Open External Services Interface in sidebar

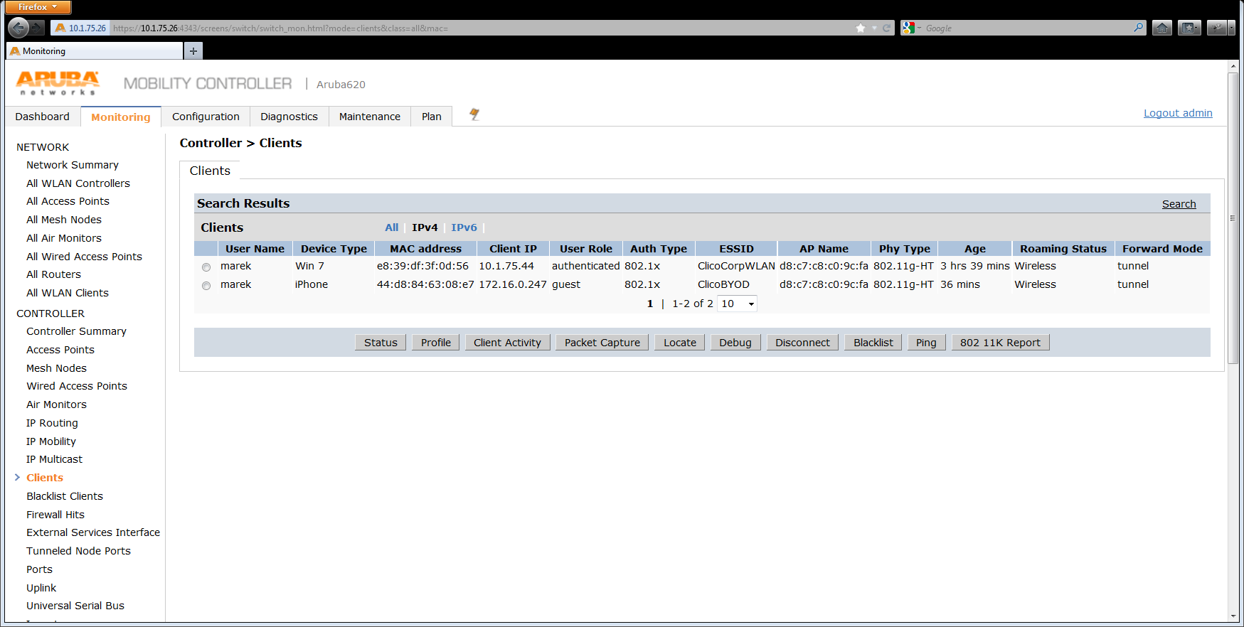[93, 532]
